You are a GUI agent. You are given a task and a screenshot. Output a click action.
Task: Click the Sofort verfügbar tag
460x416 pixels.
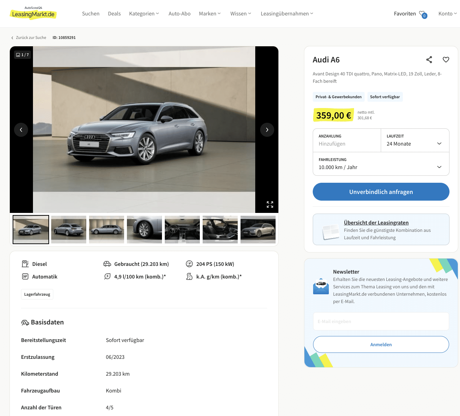(x=385, y=97)
